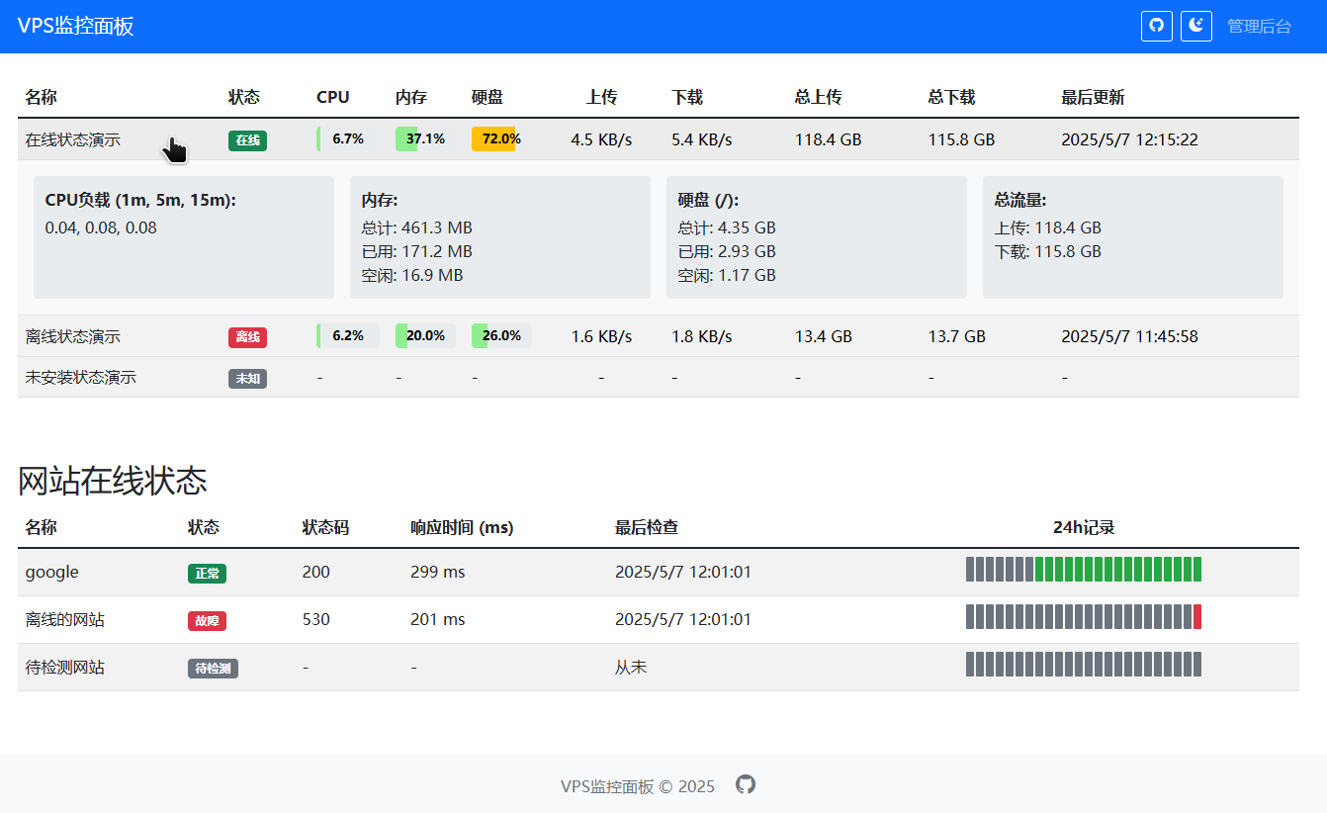Select the 离线的网站 row name
The width and height of the screenshot is (1327, 813).
[x=65, y=620]
